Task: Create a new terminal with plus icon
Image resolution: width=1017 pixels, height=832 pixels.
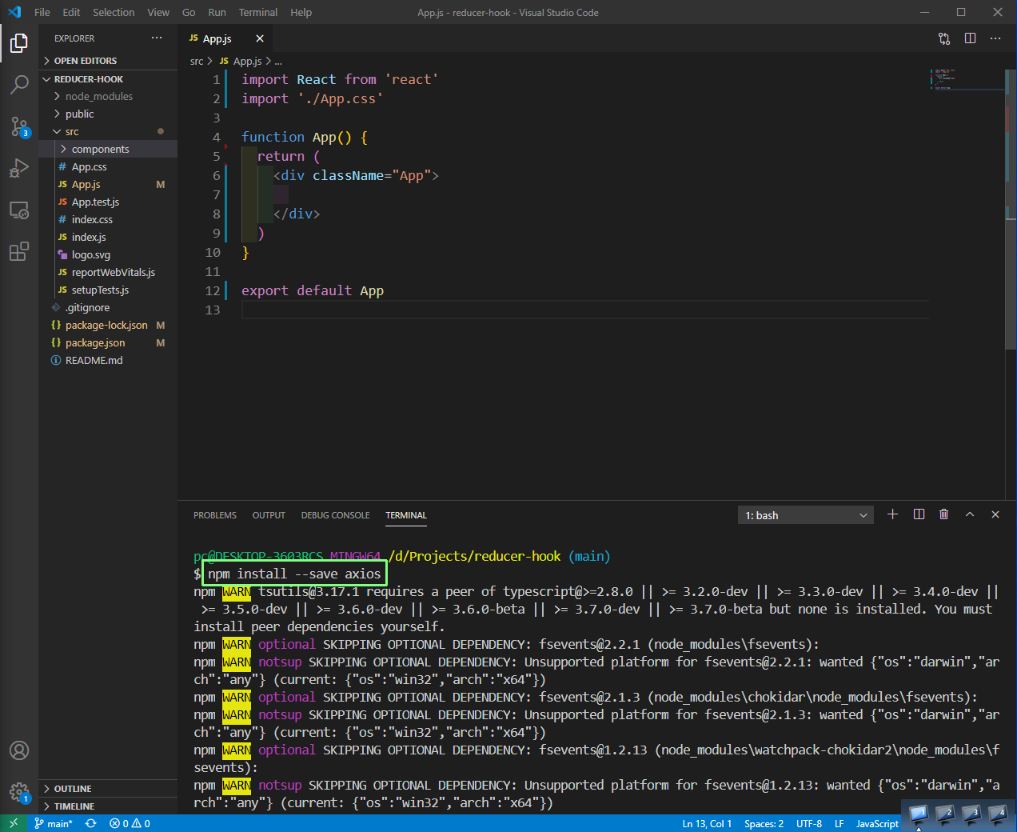Action: tap(893, 514)
